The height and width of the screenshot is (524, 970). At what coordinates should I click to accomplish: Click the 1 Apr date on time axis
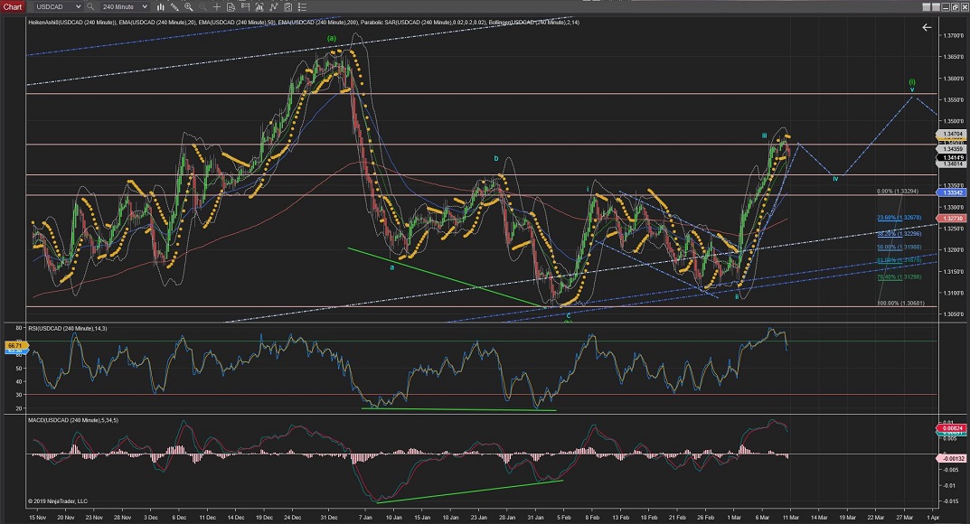pos(933,517)
